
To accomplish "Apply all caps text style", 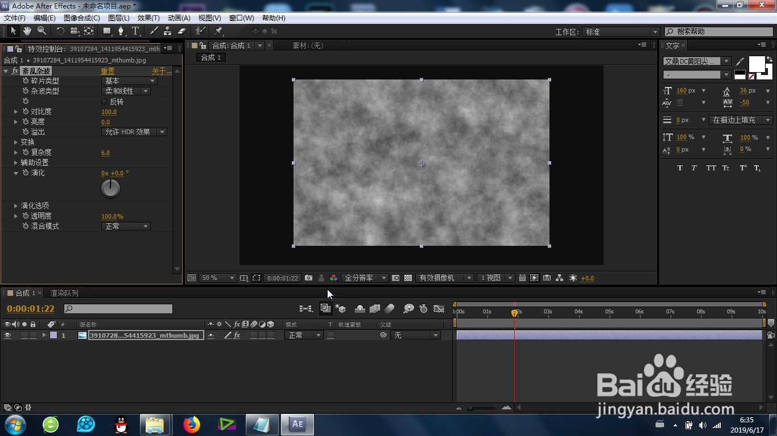I will click(x=711, y=168).
